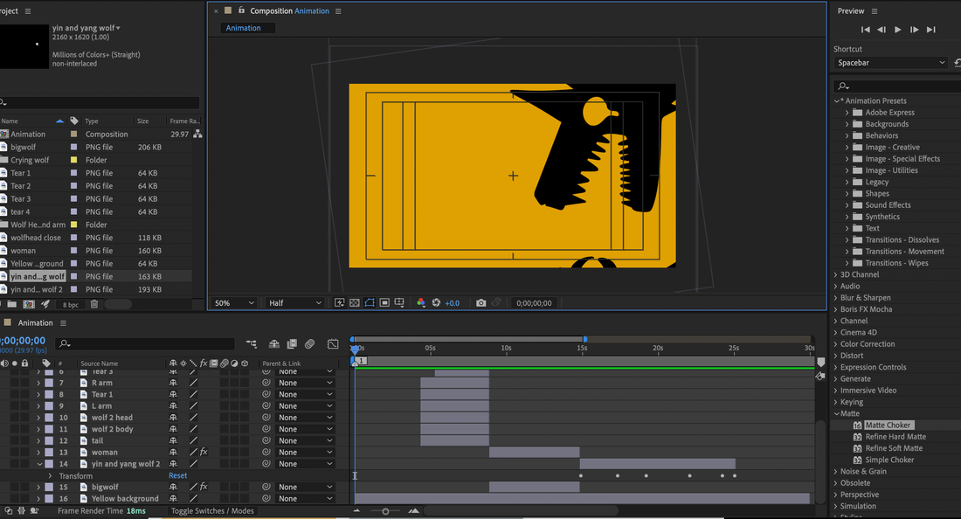961x519 pixels.
Task: Open project settings rocket icon
Action: click(46, 304)
